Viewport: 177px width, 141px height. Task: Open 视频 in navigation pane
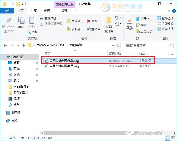pos(16,99)
